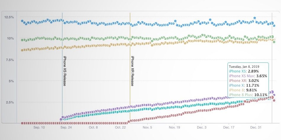Select the Sep. 24 x-axis date label
Viewport: 281px width, 140px height.
66,128
